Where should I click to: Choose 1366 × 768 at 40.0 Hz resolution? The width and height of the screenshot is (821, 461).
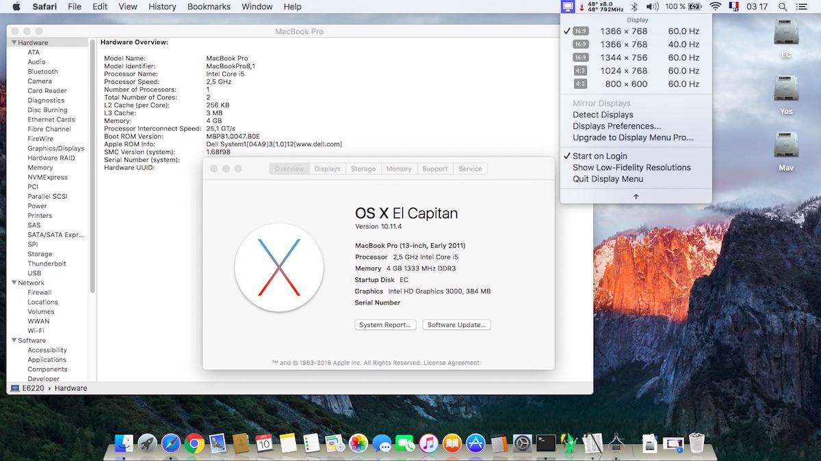(623, 44)
